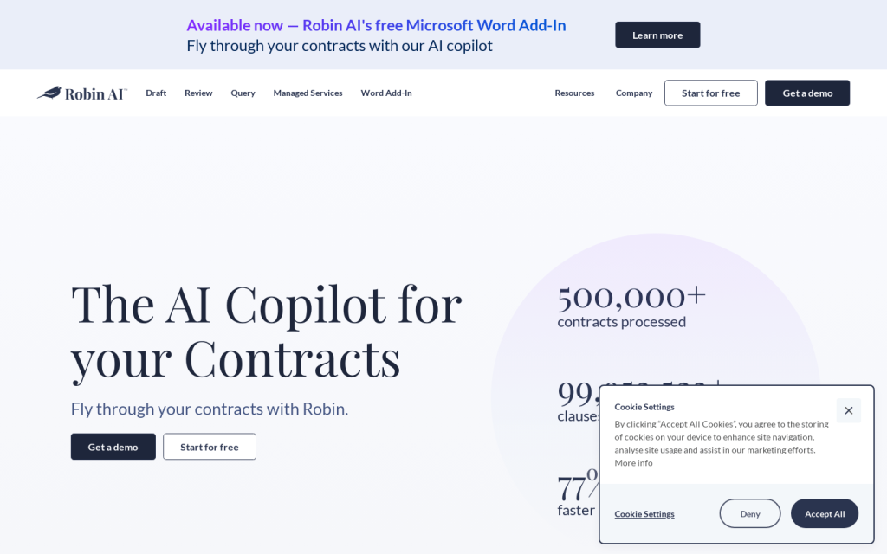Follow the More info cookie link
Screen dimensions: 887x554
click(x=633, y=463)
